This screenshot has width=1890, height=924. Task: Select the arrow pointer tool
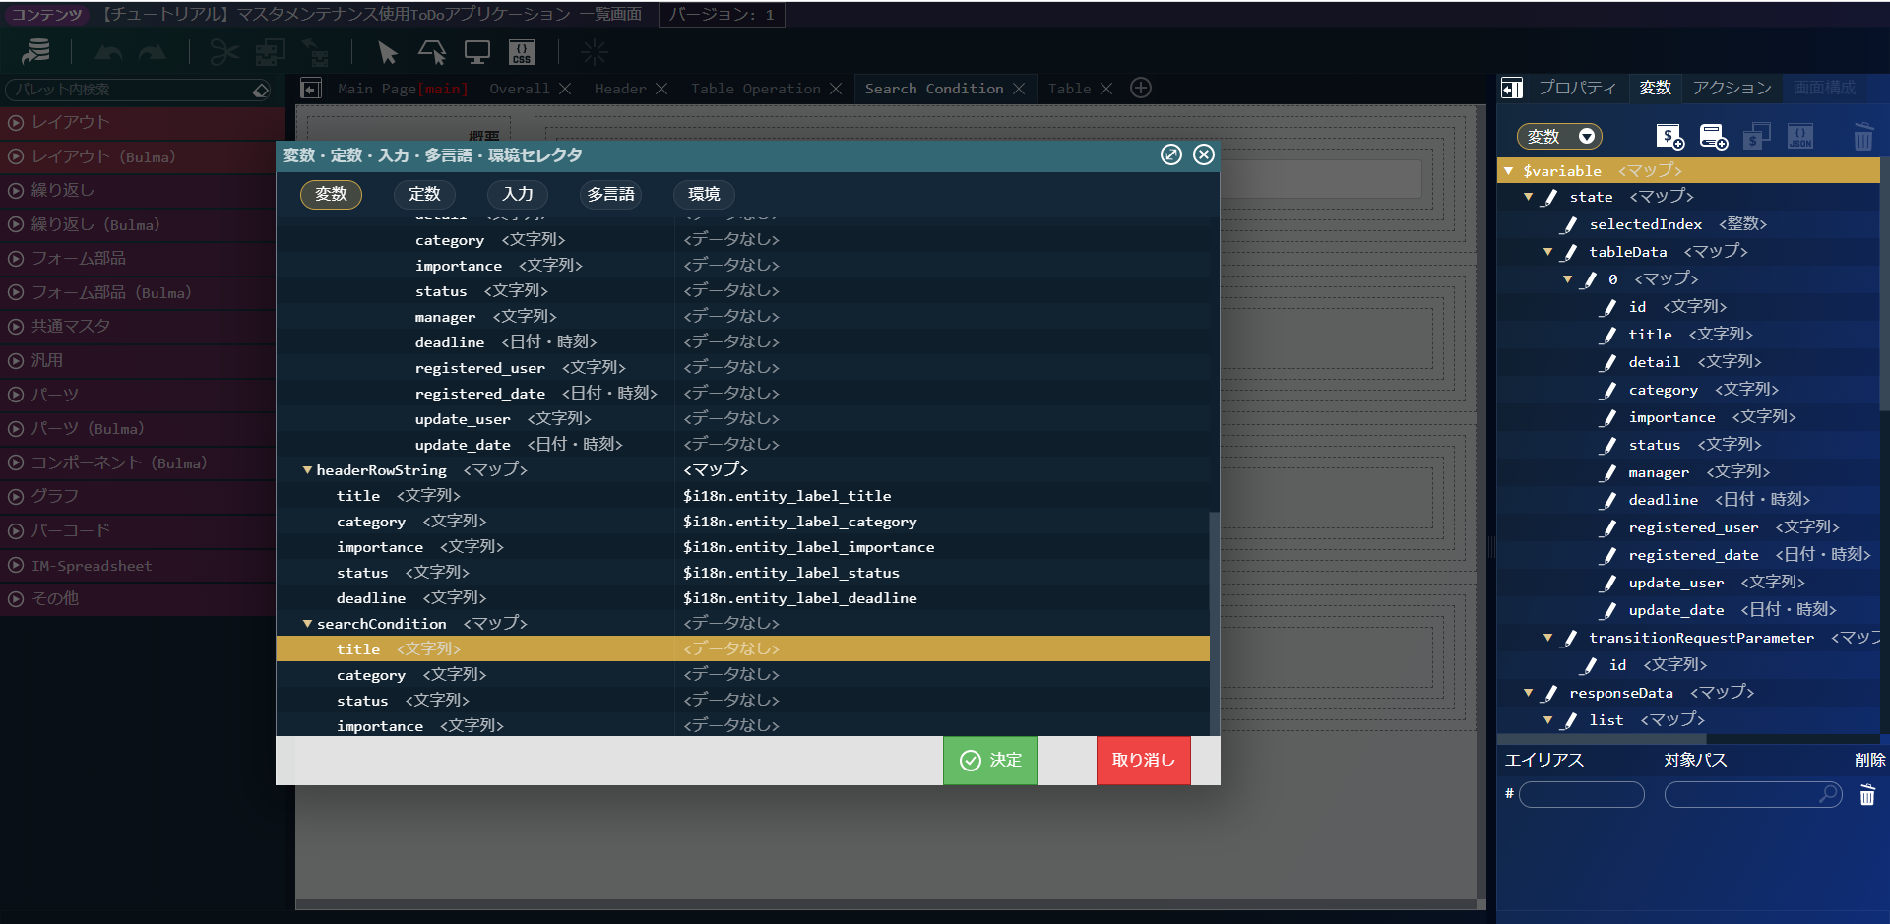point(387,52)
